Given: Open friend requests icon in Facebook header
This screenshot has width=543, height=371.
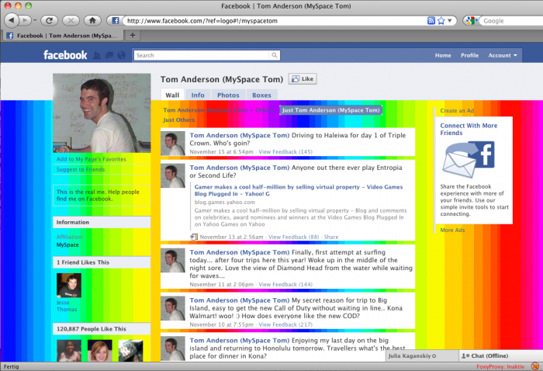Looking at the screenshot, I should pos(97,55).
